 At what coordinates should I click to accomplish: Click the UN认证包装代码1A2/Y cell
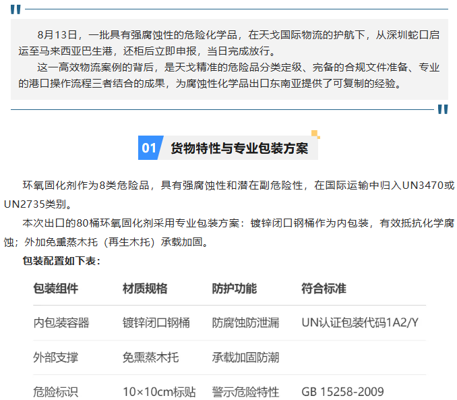(361, 322)
